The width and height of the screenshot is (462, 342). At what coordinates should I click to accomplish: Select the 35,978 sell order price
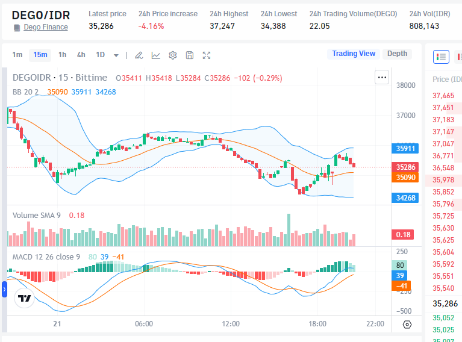point(443,179)
